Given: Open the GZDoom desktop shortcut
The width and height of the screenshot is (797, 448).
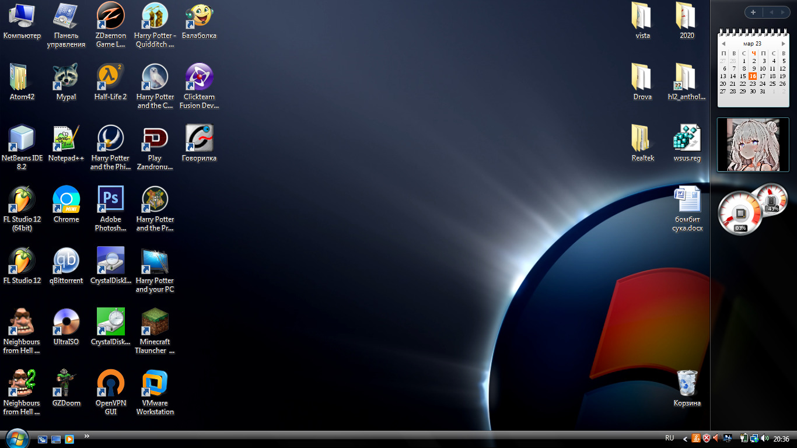Looking at the screenshot, I should pos(66,384).
